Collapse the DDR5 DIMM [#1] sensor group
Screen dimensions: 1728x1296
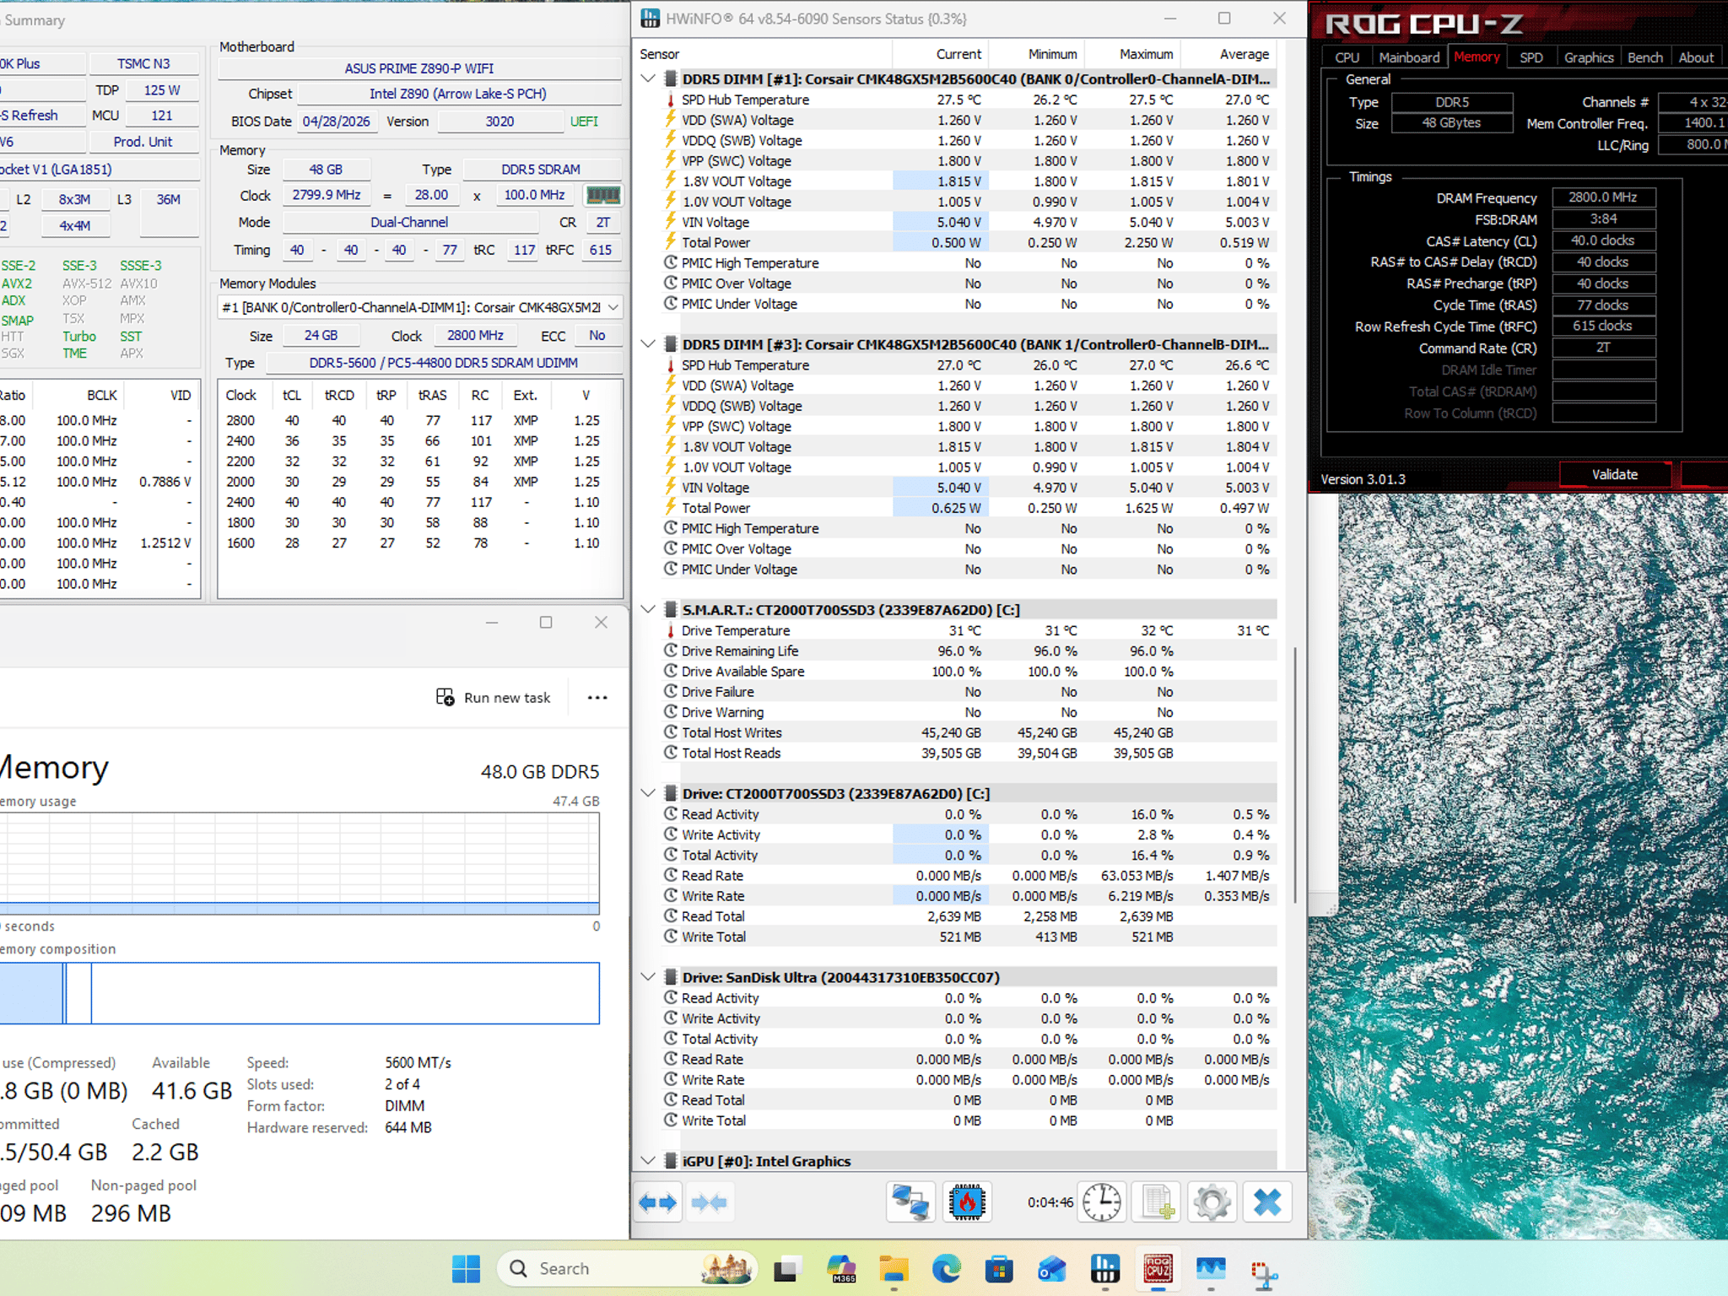[x=648, y=78]
